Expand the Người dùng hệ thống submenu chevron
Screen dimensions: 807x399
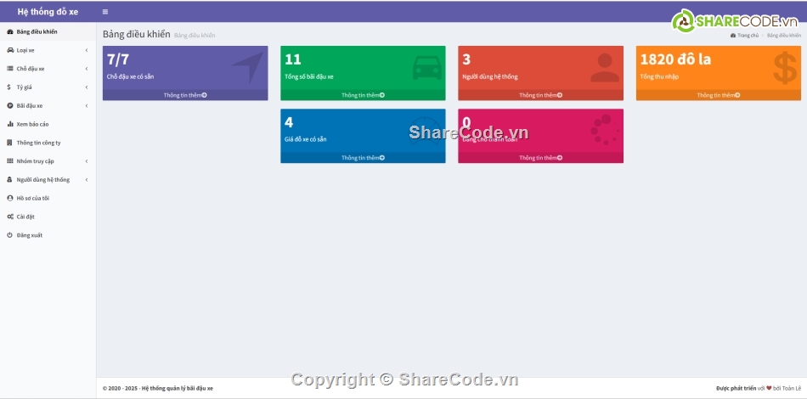coord(87,180)
